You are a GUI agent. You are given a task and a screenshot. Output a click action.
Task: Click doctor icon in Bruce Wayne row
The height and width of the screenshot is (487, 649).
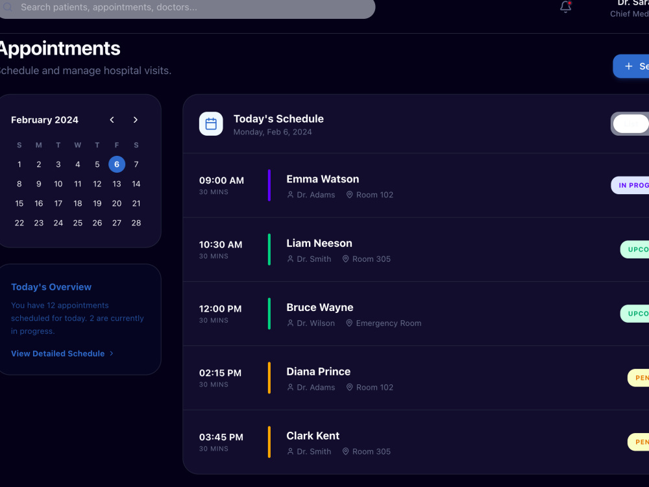click(x=291, y=323)
